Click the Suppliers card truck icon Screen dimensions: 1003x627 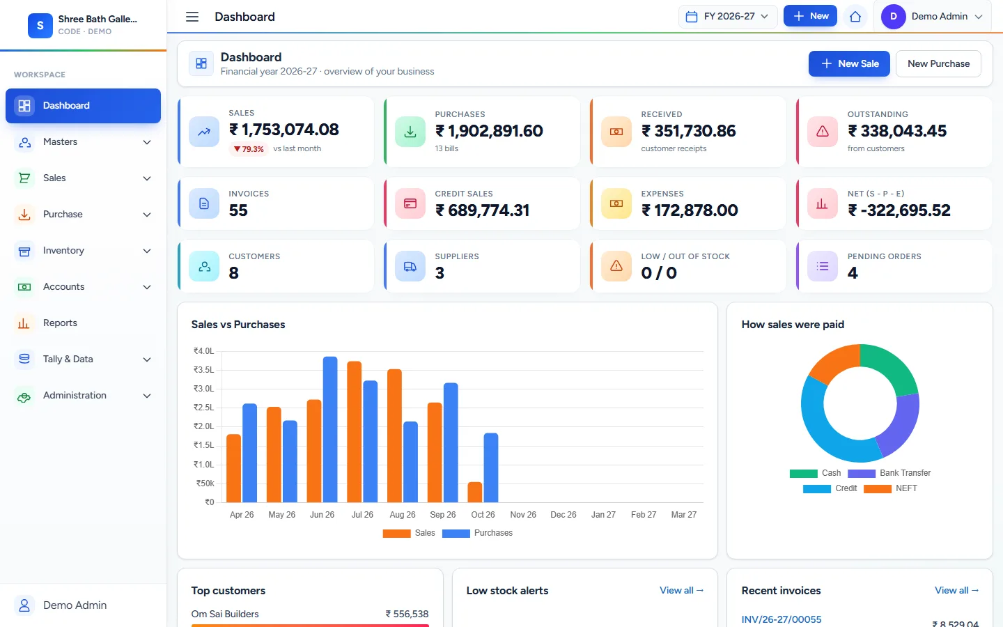tap(410, 266)
